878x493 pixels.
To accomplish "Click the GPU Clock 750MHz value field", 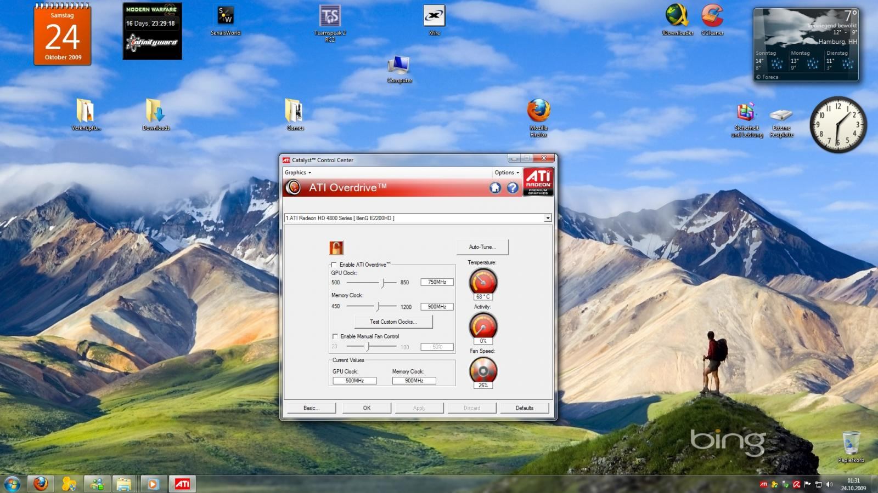I will (x=437, y=282).
